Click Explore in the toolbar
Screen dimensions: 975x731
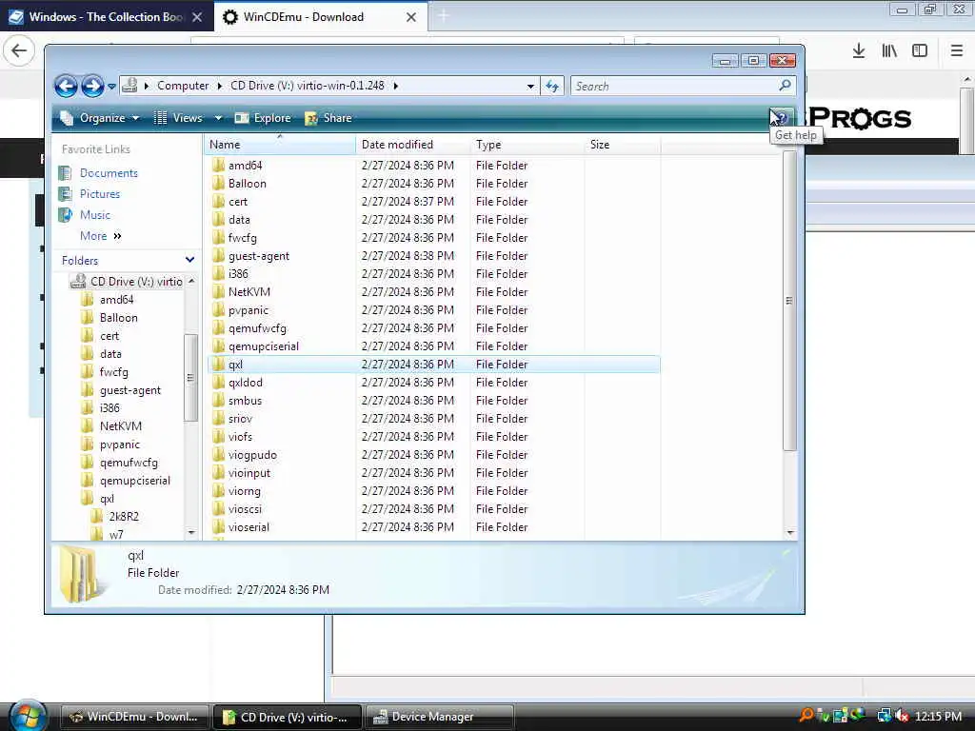click(263, 117)
